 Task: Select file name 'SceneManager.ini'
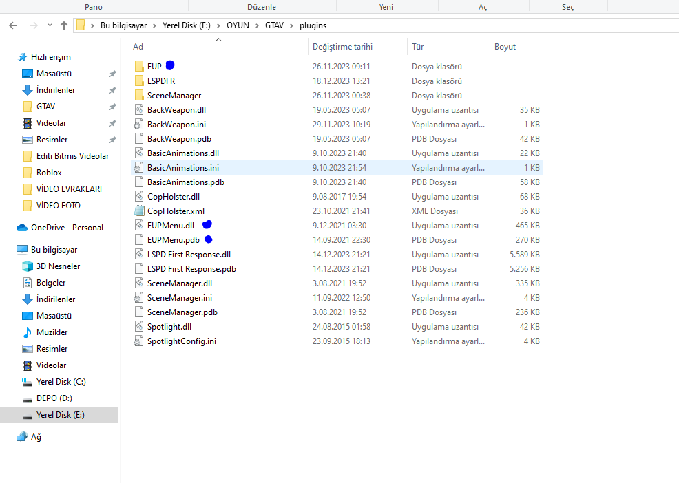tap(180, 298)
